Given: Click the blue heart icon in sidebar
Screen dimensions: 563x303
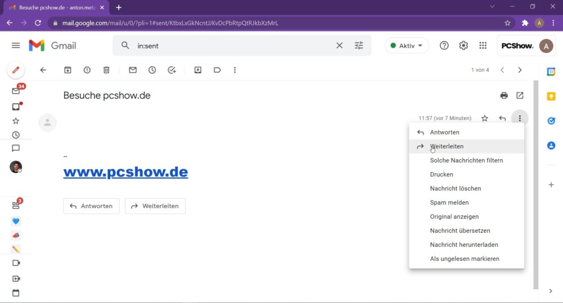Looking at the screenshot, I should click(x=16, y=221).
